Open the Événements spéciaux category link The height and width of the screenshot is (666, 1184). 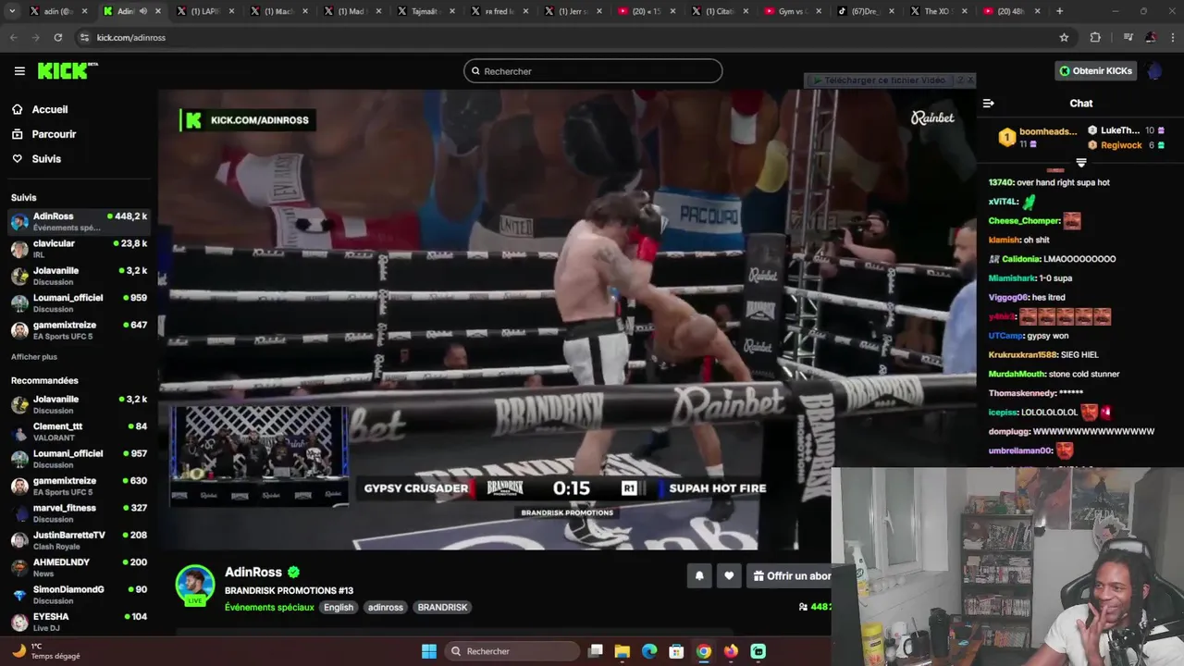[269, 608]
